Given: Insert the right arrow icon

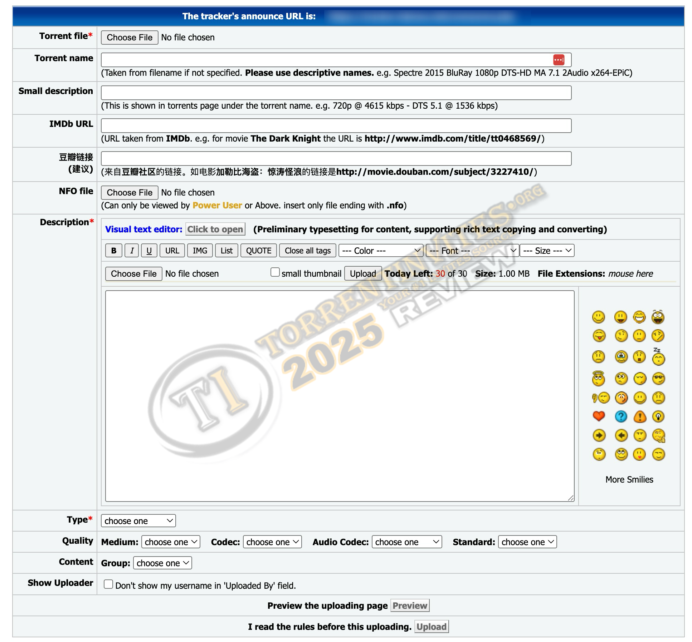Looking at the screenshot, I should pos(599,435).
